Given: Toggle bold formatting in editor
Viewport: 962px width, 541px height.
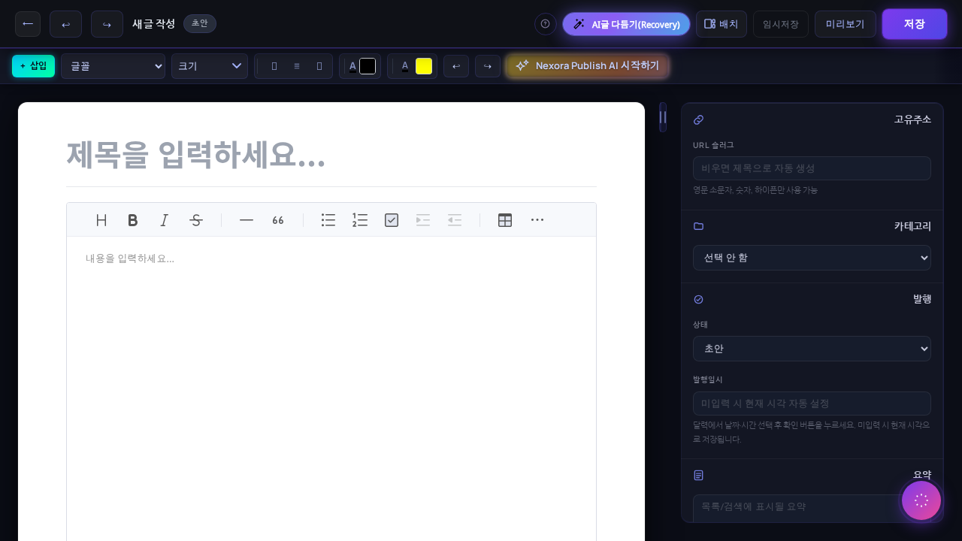Looking at the screenshot, I should click(x=133, y=220).
